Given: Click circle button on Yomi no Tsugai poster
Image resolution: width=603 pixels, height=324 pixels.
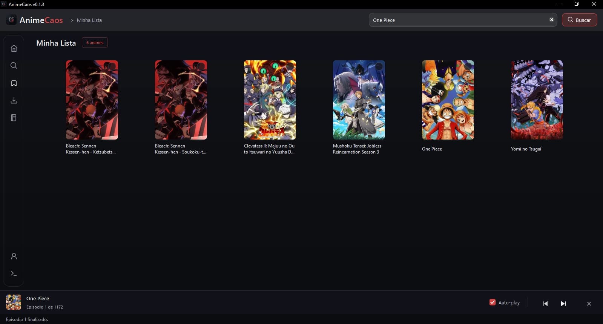Looking at the screenshot, I should point(557,66).
